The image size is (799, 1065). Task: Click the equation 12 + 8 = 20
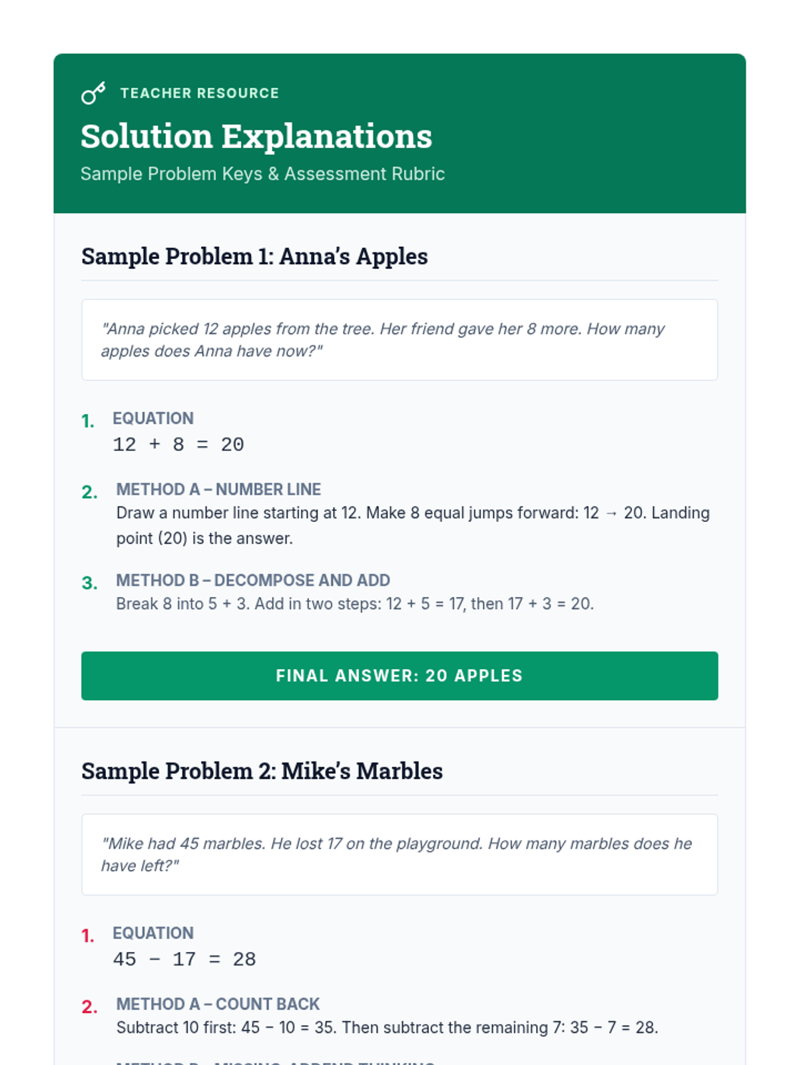178,445
